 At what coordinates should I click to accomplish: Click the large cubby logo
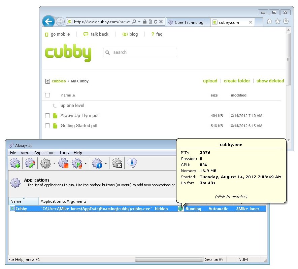[68, 53]
